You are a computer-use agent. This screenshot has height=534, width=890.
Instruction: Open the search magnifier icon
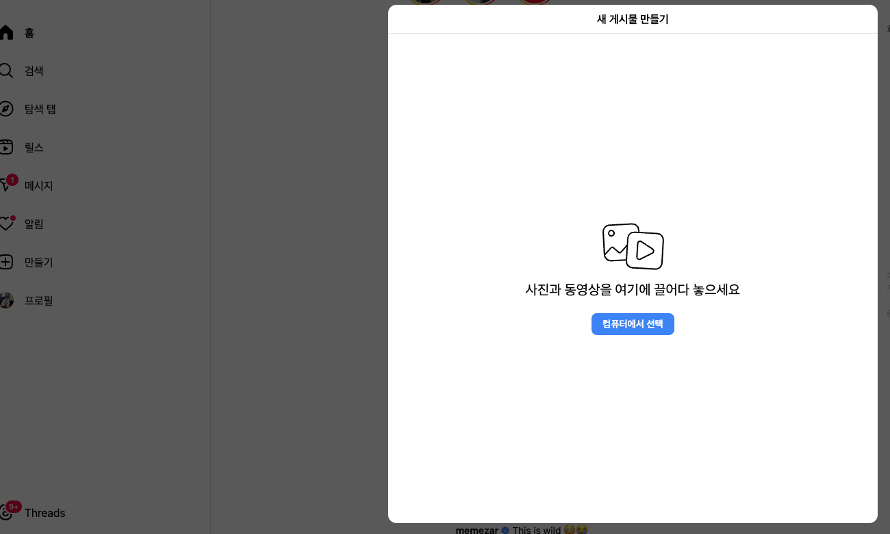[x=5, y=70]
